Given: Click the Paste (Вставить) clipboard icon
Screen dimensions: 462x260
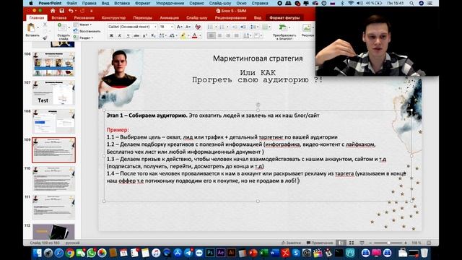Looking at the screenshot, I should (x=31, y=28).
